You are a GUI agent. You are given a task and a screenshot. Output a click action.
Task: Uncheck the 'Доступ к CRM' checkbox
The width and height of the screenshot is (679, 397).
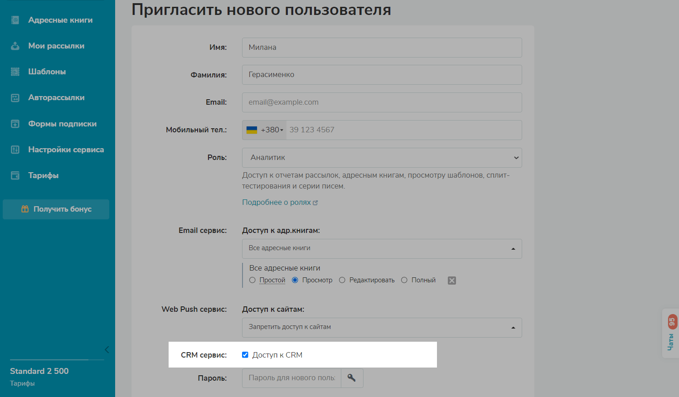point(245,355)
